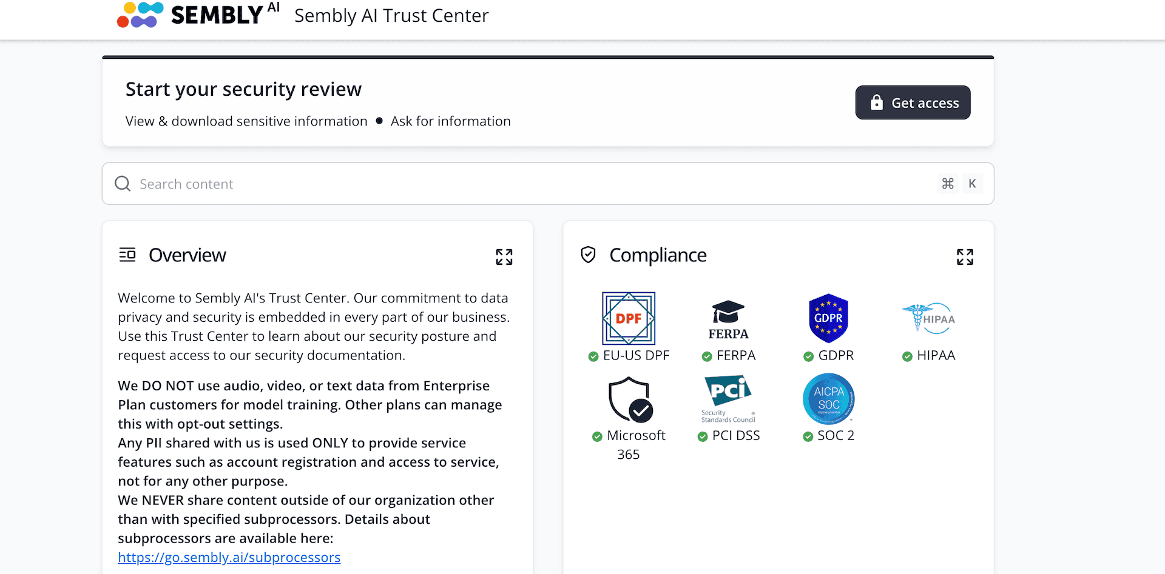The height and width of the screenshot is (574, 1165).
Task: Click the Ask for information text
Action: (x=451, y=121)
